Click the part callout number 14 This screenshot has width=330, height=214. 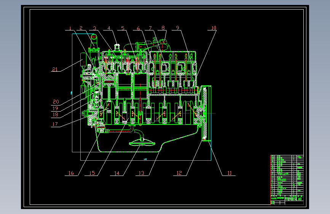(116, 173)
